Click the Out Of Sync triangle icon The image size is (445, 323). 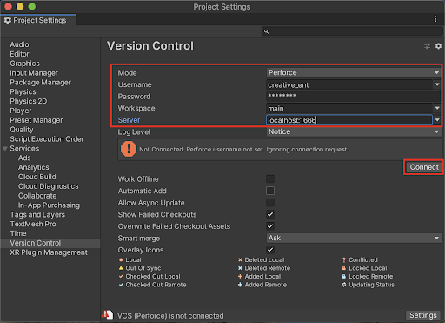(121, 268)
